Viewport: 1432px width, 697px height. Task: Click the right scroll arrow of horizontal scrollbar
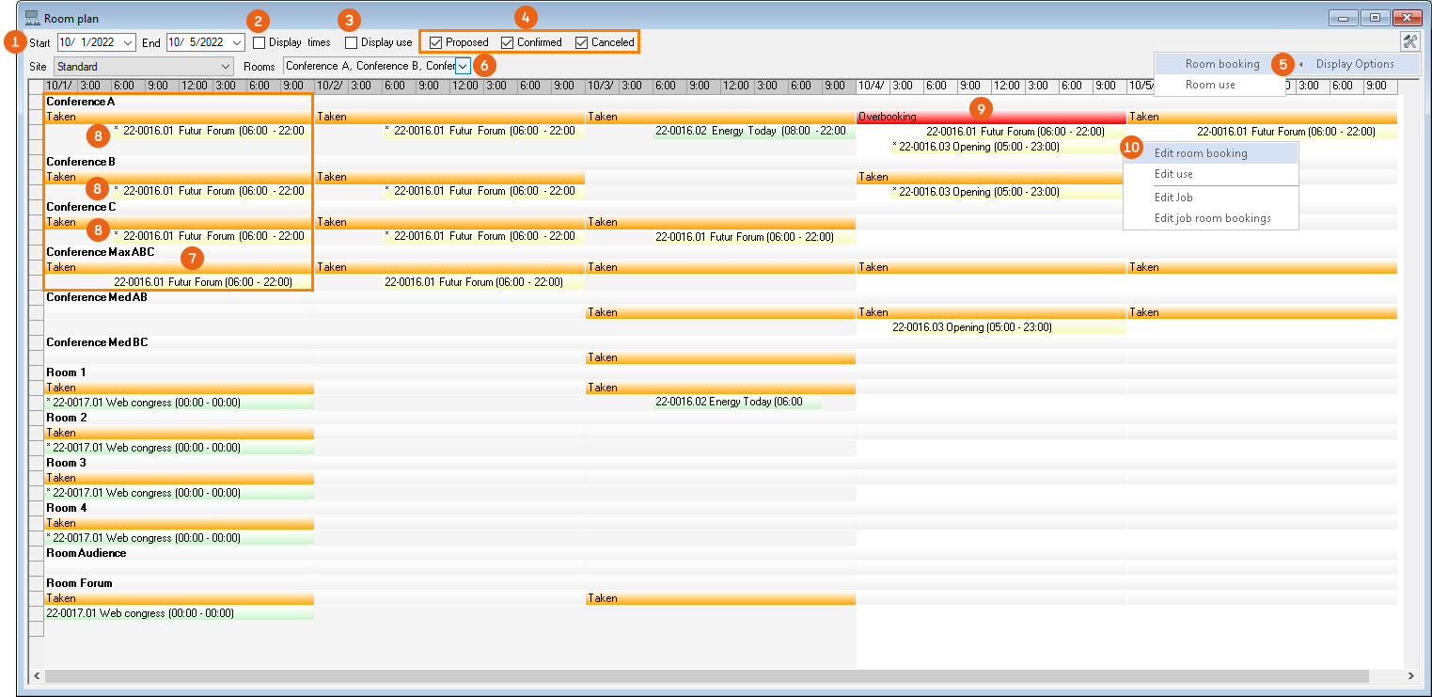(1410, 676)
